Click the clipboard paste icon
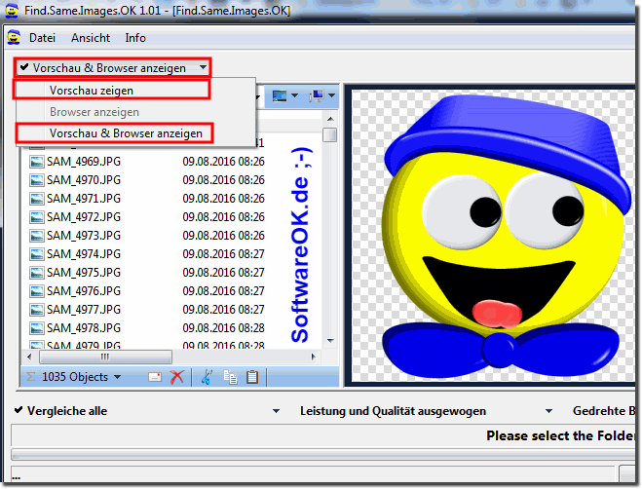This screenshot has height=489, width=642. point(252,377)
